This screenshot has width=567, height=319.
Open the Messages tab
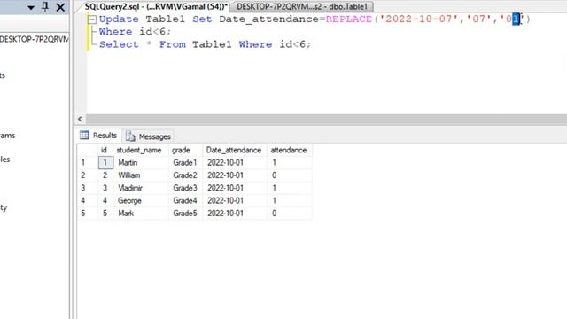pyautogui.click(x=148, y=136)
